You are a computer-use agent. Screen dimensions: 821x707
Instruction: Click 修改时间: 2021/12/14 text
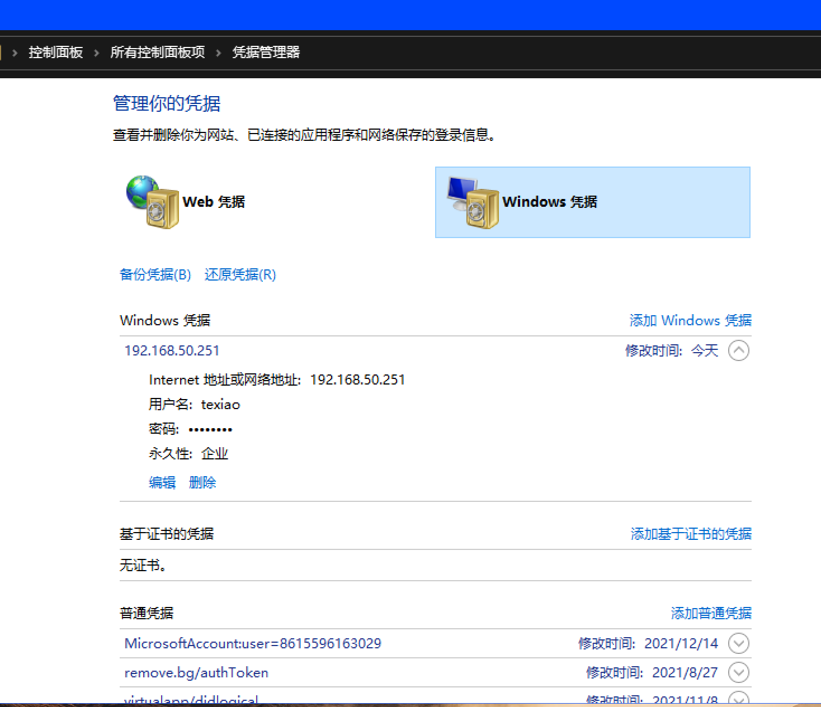coord(648,643)
